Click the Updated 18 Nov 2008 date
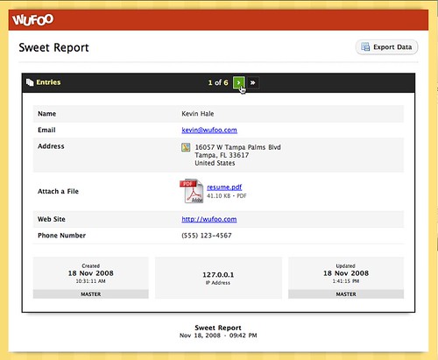This screenshot has width=438, height=360. [x=346, y=273]
